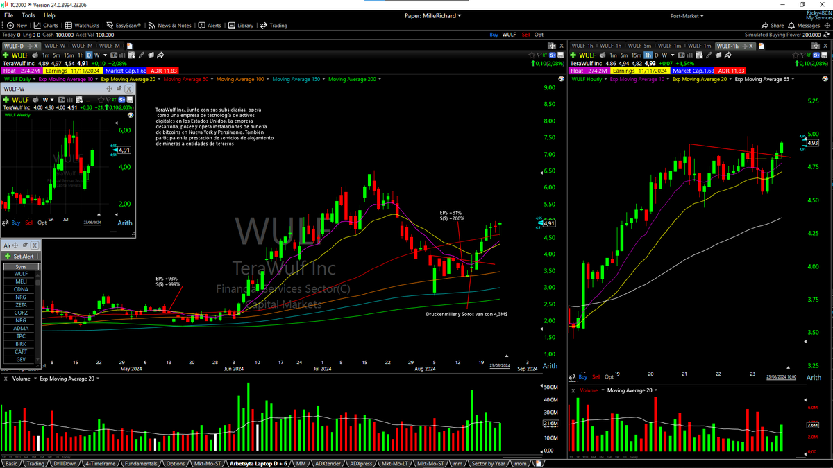The image size is (833, 468).
Task: Switch to WULF-5m chart tab
Action: pos(641,46)
